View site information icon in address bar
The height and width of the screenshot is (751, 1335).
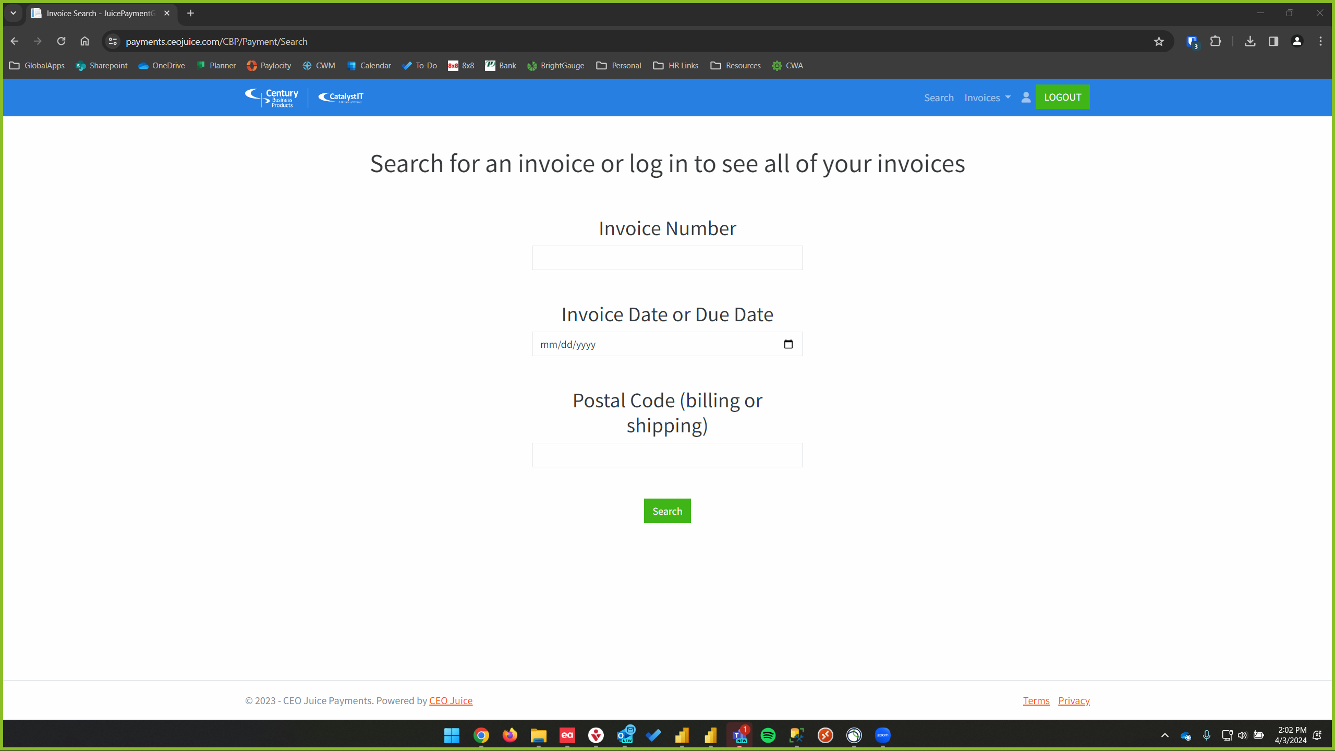(113, 41)
